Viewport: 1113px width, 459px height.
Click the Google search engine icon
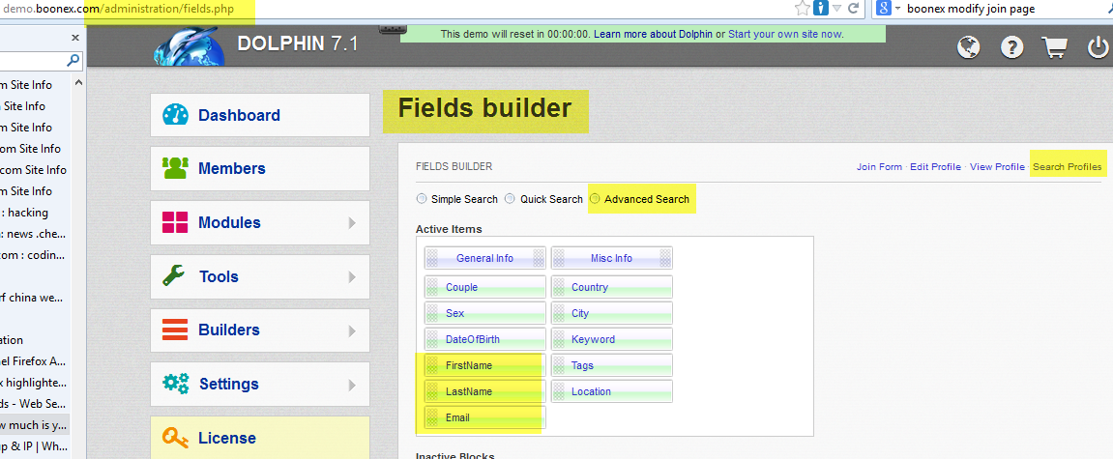point(884,9)
